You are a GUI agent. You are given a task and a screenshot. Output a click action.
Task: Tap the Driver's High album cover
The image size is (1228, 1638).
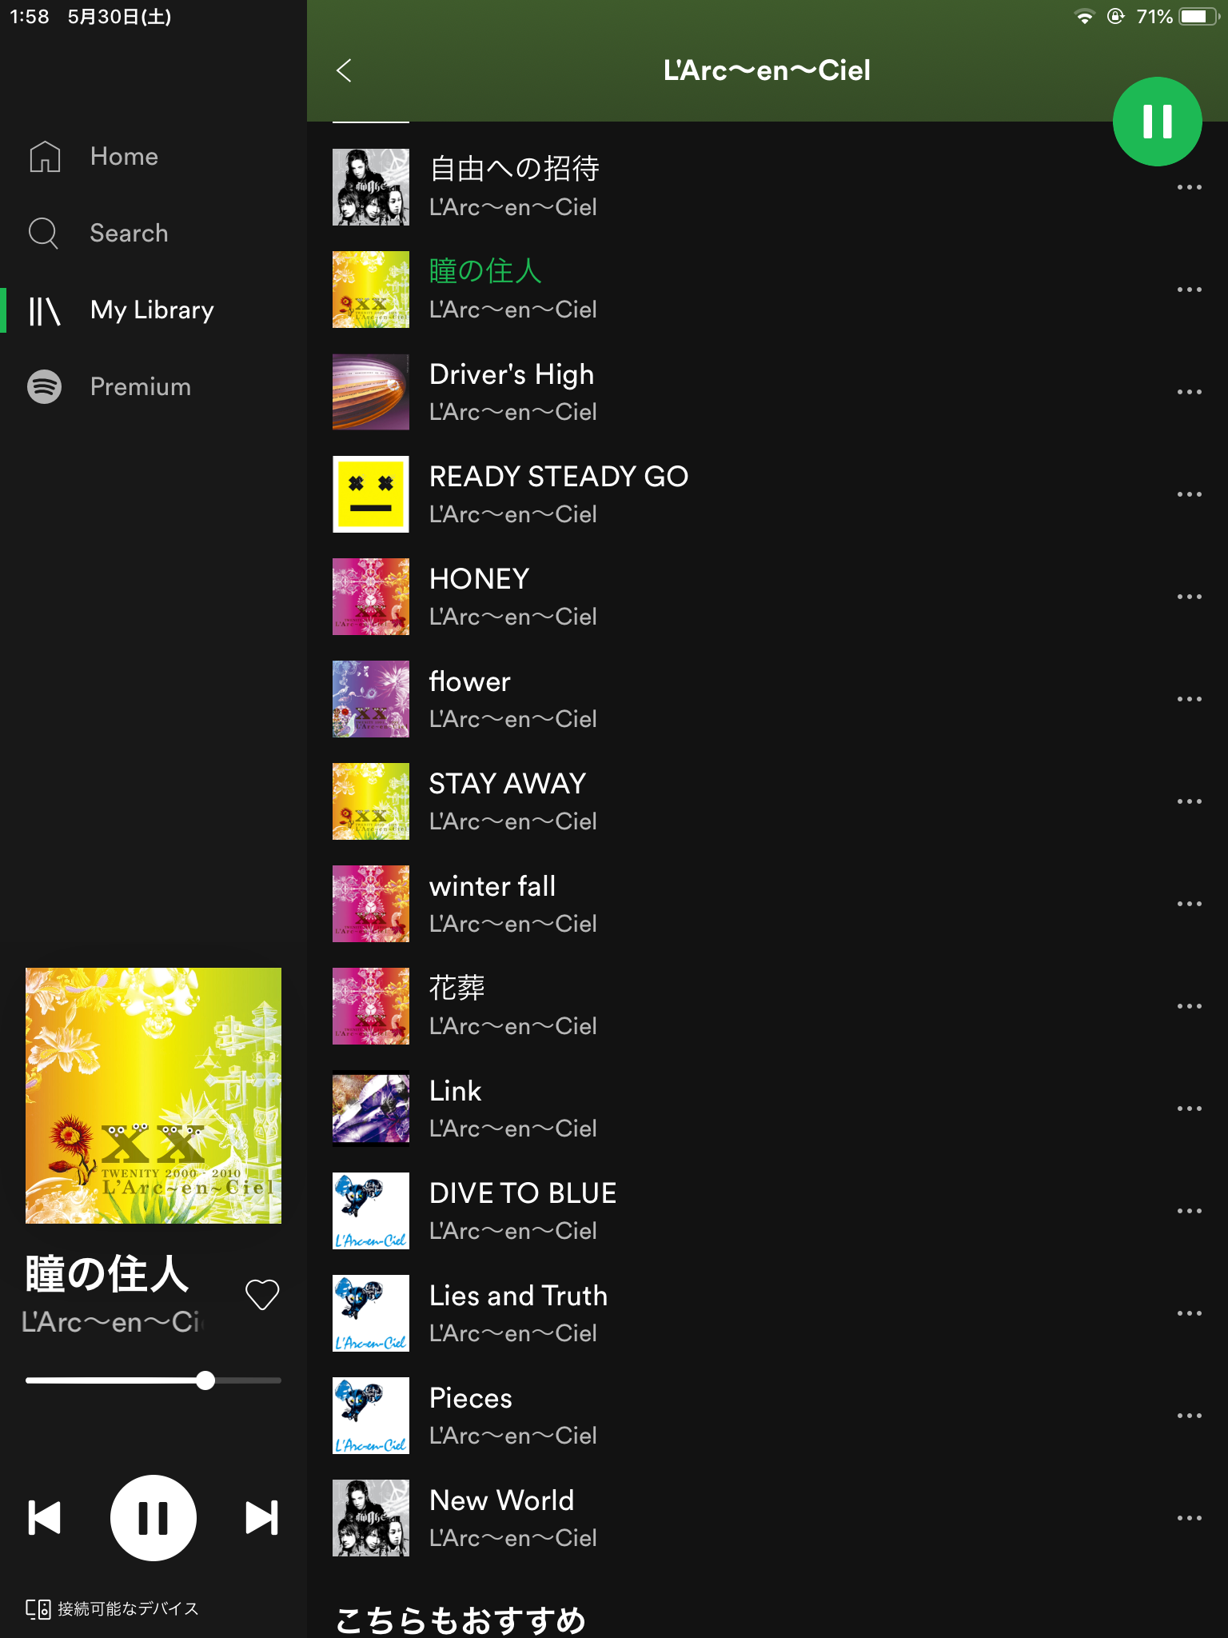point(371,392)
